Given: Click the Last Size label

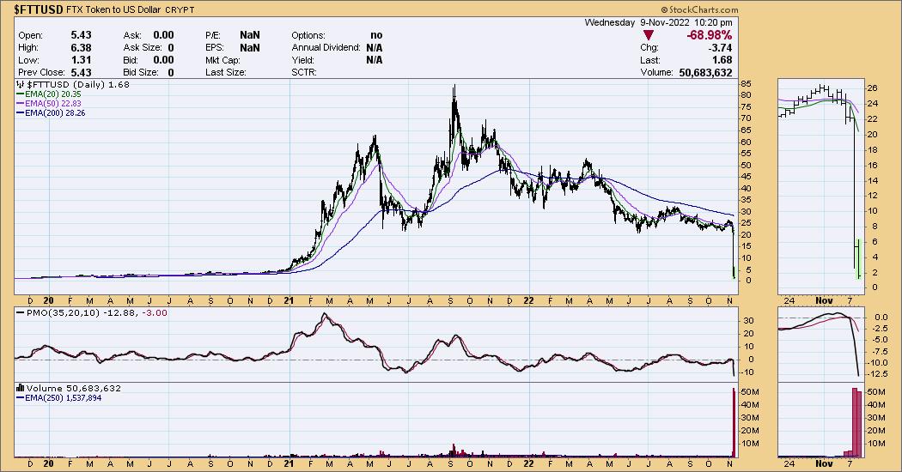Looking at the screenshot, I should pyautogui.click(x=225, y=72).
